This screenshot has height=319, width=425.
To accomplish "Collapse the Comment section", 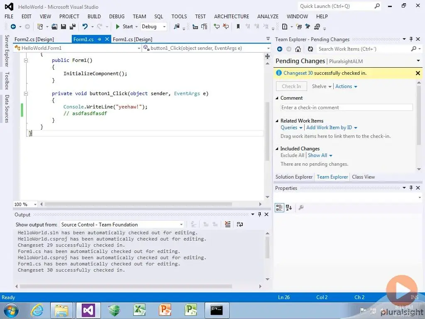I will point(277,98).
